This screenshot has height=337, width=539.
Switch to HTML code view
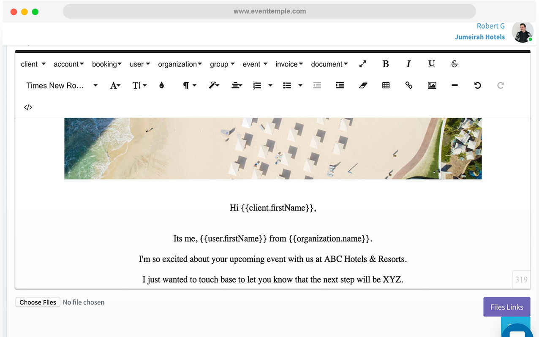click(28, 107)
